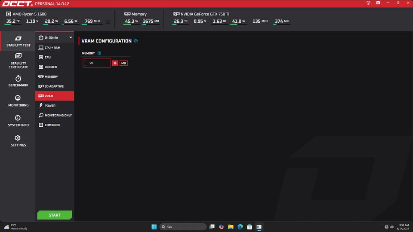Click the GPU temperature 26.3 °C reading
Image resolution: width=413 pixels, height=232 pixels.
click(180, 21)
